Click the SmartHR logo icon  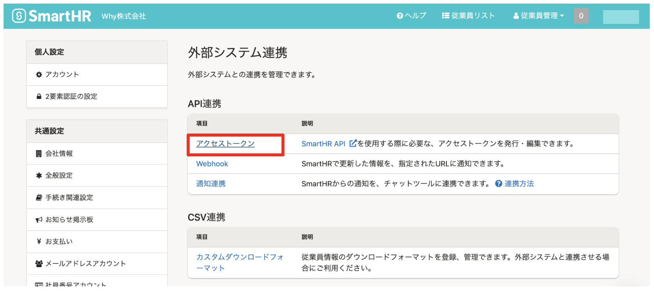point(19,16)
